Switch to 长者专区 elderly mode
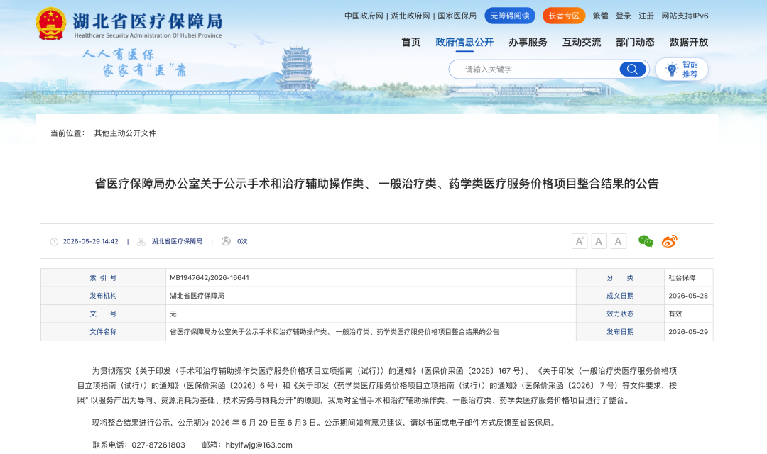The height and width of the screenshot is (454, 767). tap(564, 16)
